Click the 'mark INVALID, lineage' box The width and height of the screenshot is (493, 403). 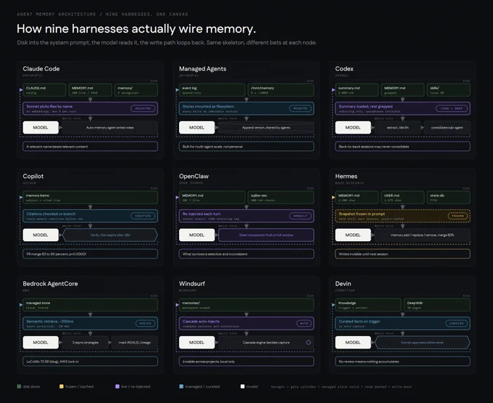tap(135, 342)
